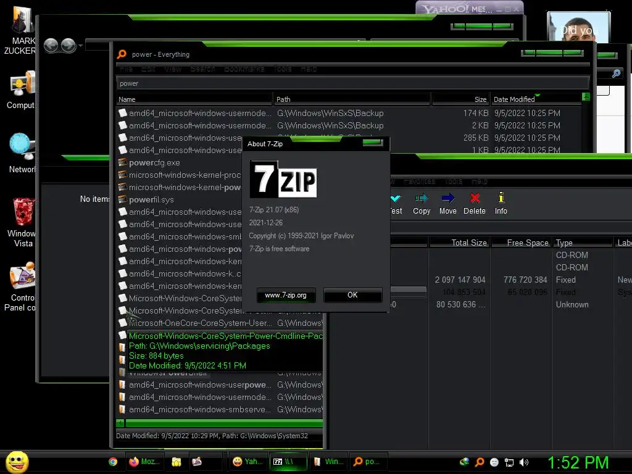Open File menu in Everything window

pos(126,69)
